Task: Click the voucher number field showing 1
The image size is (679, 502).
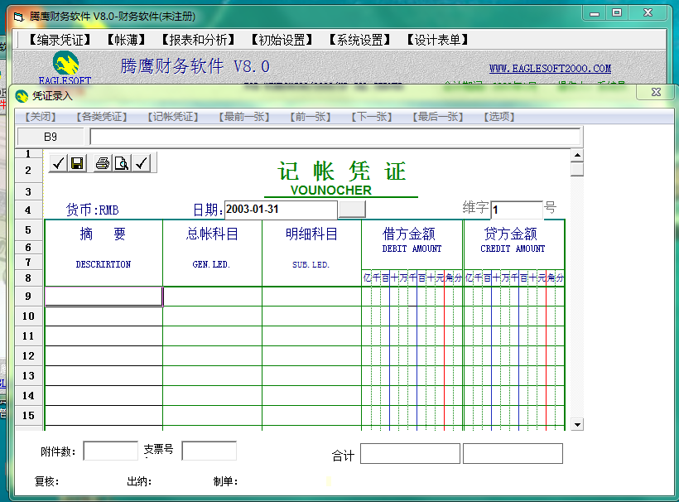Action: point(517,210)
